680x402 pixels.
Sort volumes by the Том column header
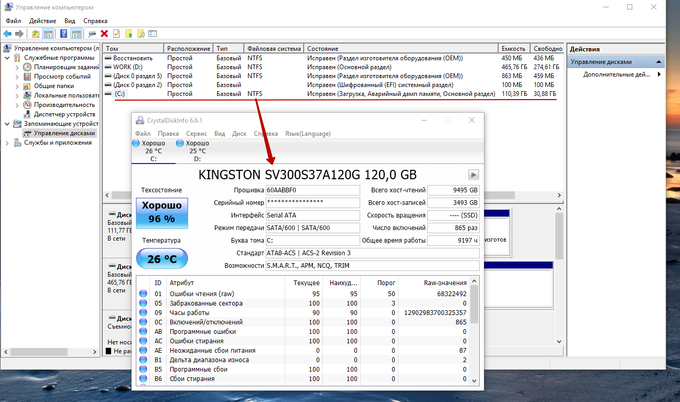click(x=133, y=48)
